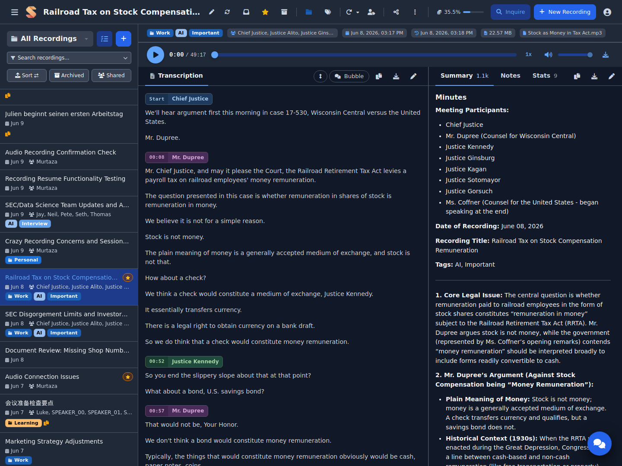
Task: Open the tags icon in header
Action: coord(328,12)
